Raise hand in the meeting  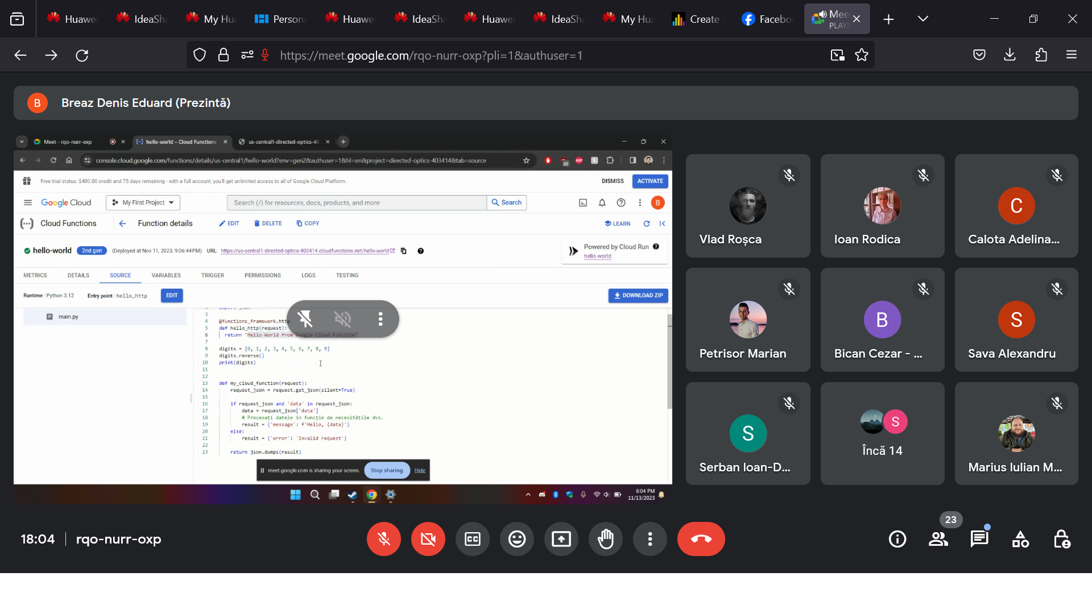(x=605, y=539)
